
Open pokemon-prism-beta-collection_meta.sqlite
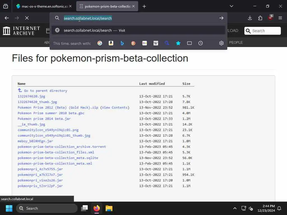coord(58,158)
